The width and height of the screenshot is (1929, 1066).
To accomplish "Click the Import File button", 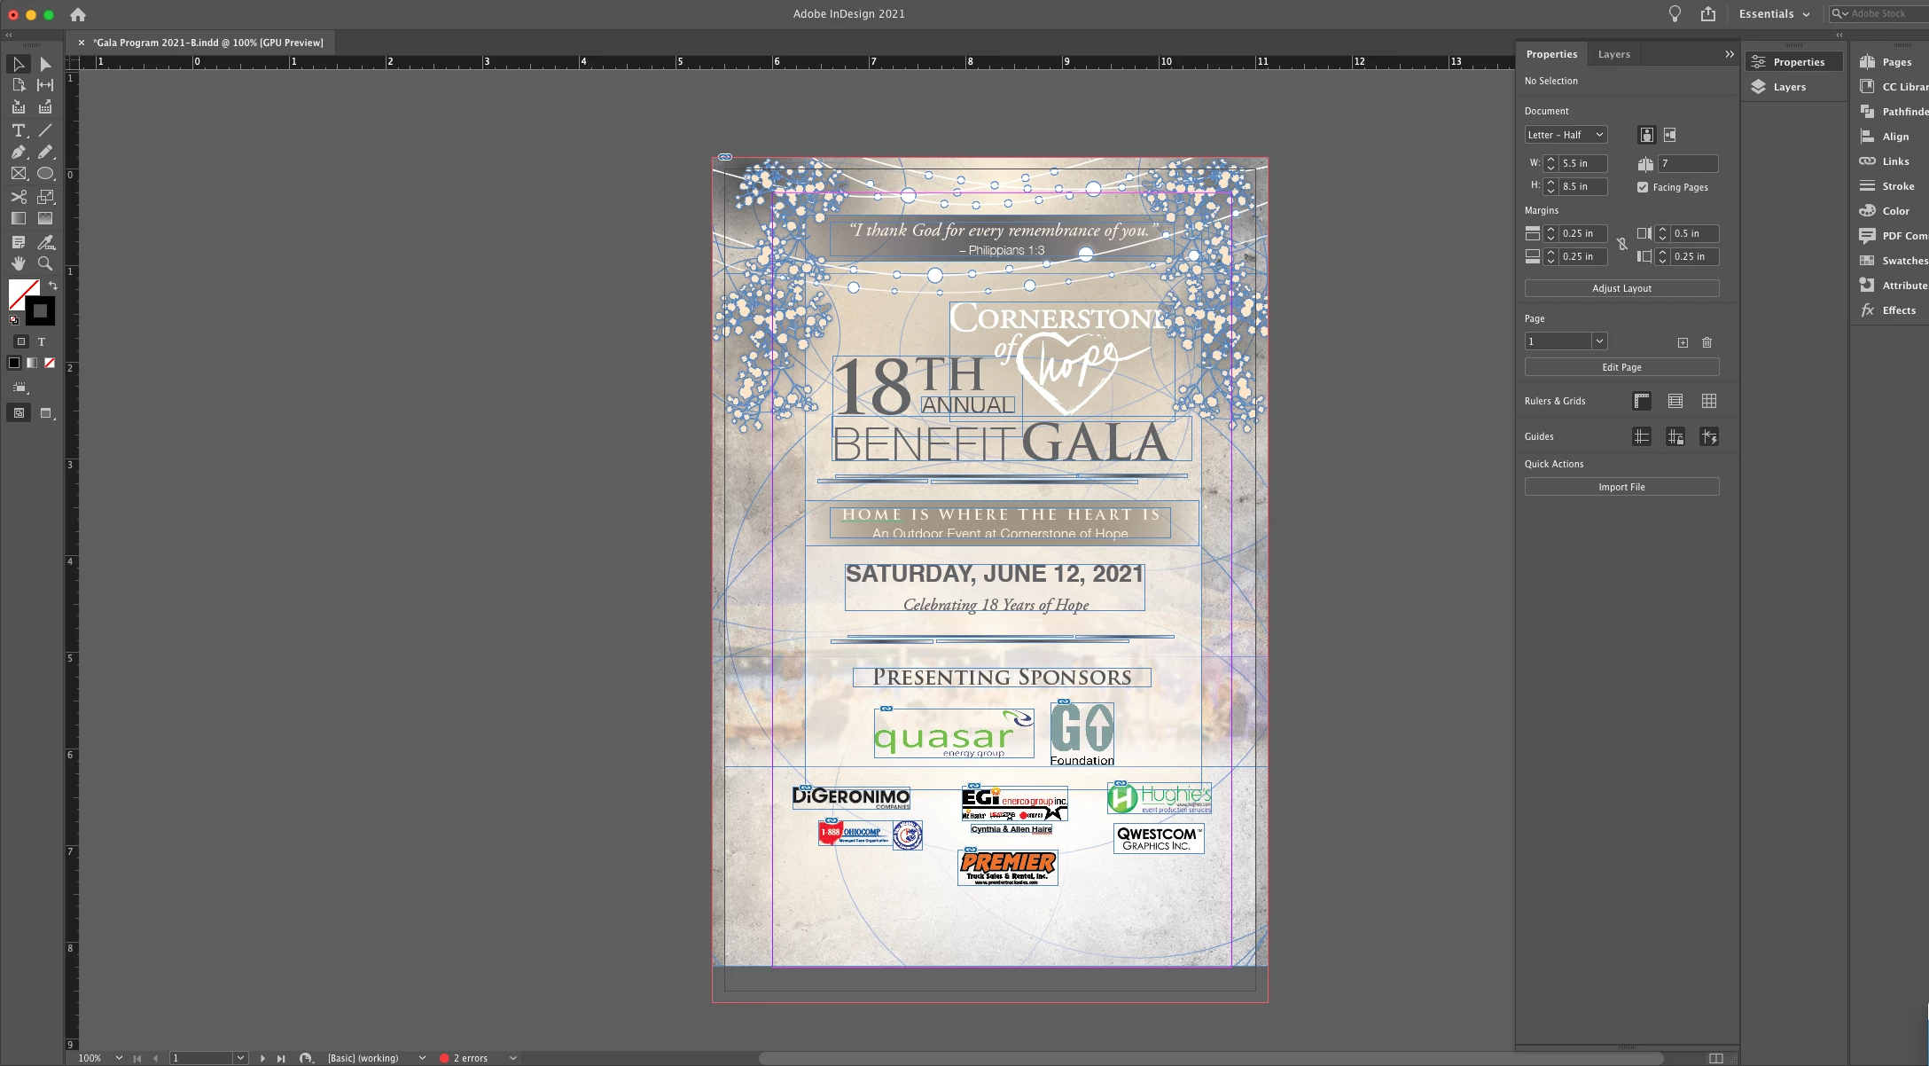I will click(1621, 487).
